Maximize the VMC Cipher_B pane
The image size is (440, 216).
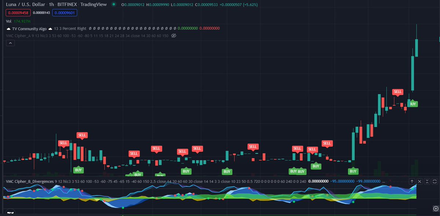434,181
